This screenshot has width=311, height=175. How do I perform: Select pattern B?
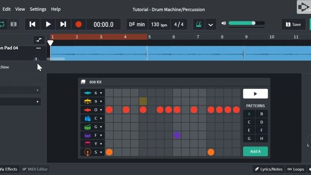point(261,114)
